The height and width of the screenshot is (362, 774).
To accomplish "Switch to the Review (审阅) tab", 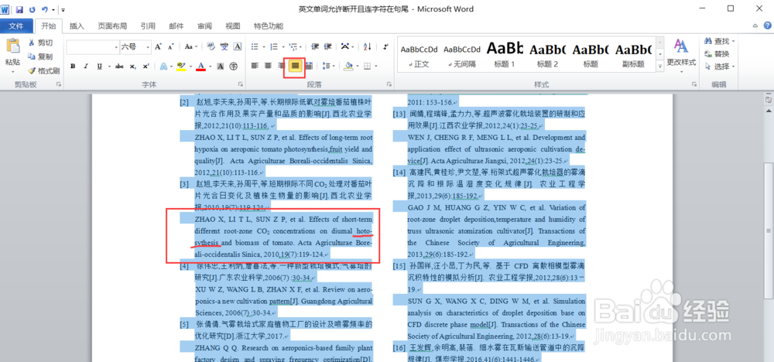I will point(205,26).
